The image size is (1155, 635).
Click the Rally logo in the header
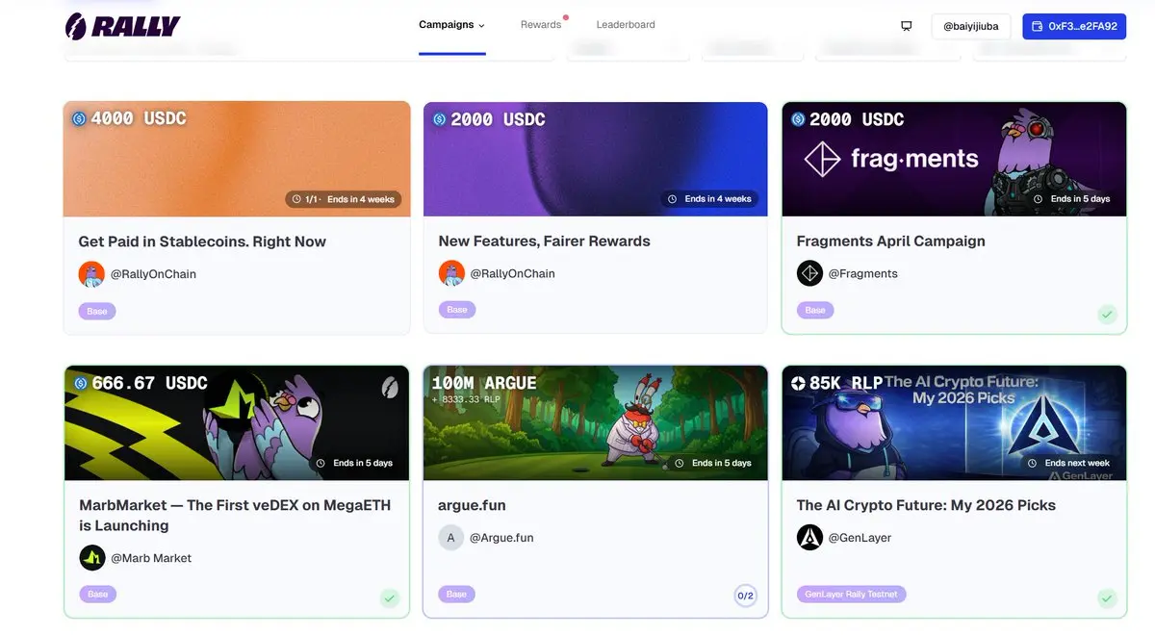(x=122, y=26)
